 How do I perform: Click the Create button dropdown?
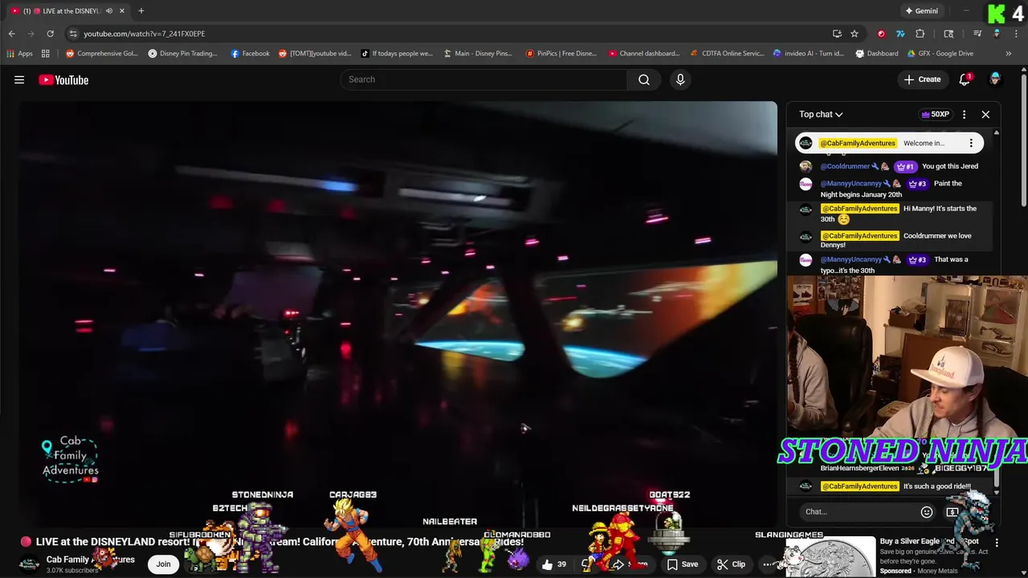[922, 79]
